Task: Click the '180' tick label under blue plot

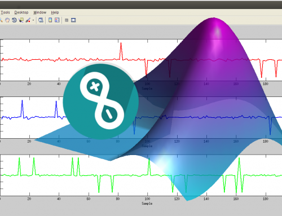Action: point(266,141)
